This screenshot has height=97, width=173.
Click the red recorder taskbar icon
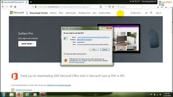click(43, 95)
